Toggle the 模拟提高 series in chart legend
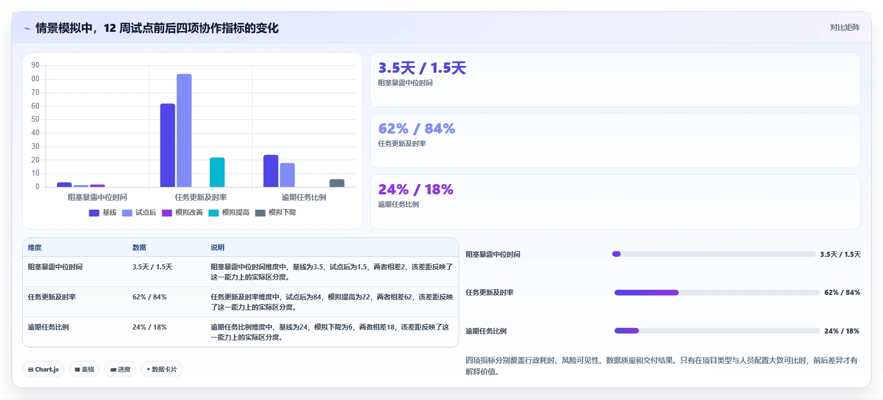883x400 pixels. 229,213
